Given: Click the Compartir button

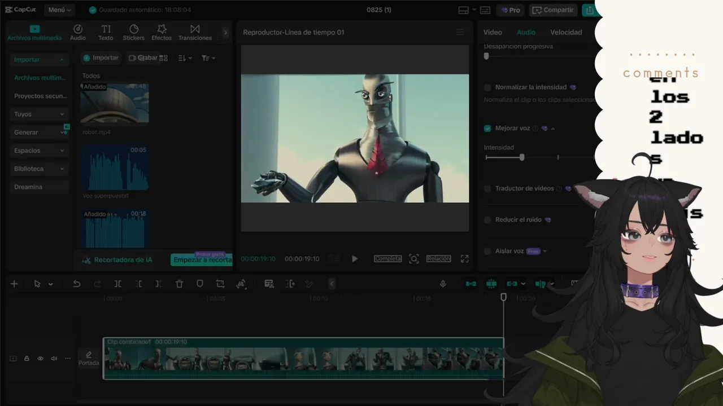Looking at the screenshot, I should click(553, 10).
